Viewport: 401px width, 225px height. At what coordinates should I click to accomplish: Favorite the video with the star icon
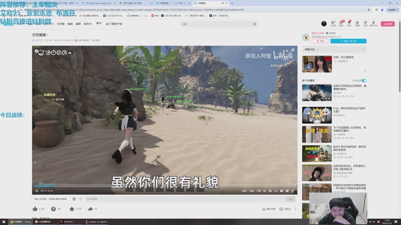(72, 209)
